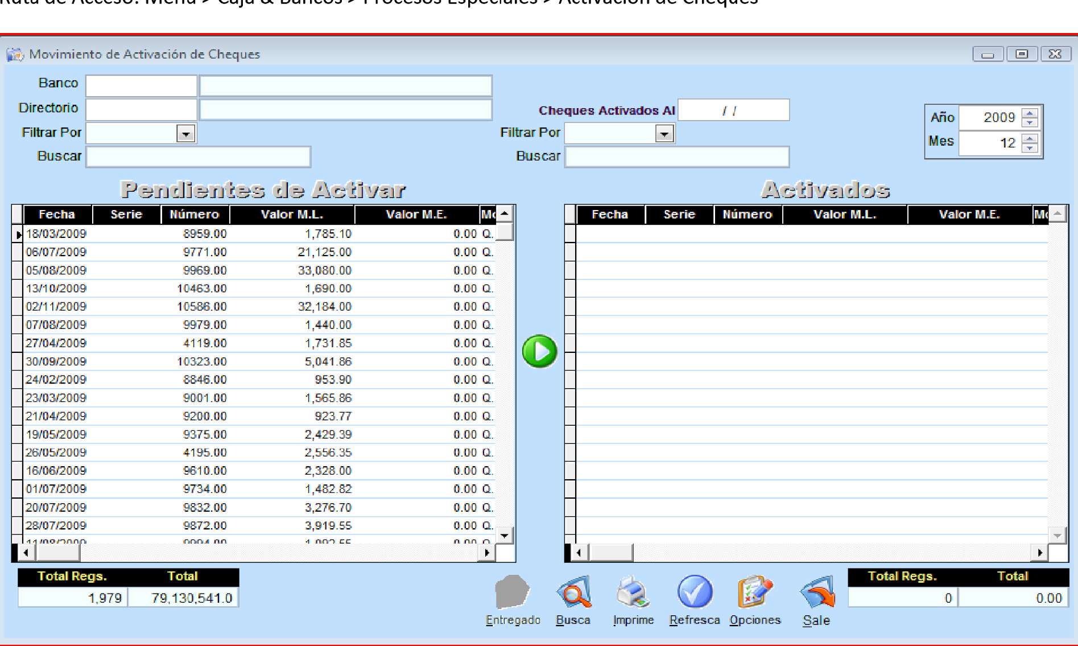Click Valor M.L. column header in Activados
This screenshot has height=646, width=1078.
coord(844,215)
